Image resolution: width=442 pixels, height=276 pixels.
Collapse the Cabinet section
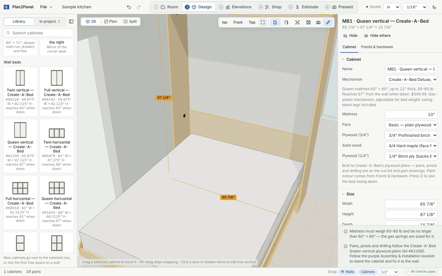tap(351, 59)
